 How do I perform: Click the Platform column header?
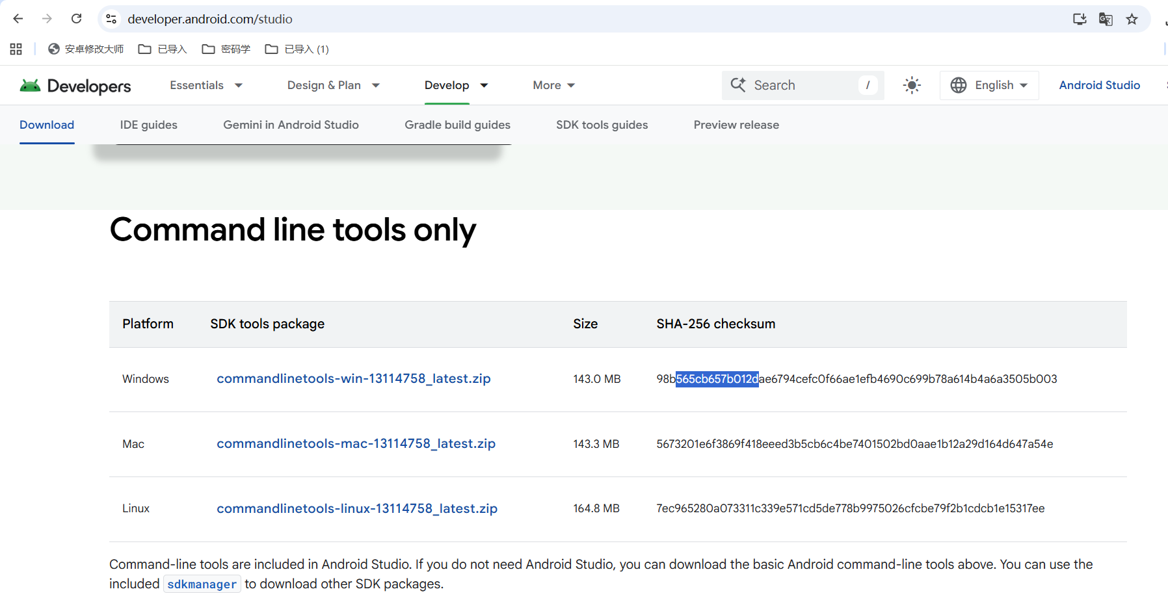(148, 324)
